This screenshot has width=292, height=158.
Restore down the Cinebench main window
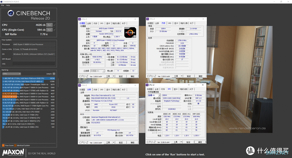pyautogui.click(x=281, y=2)
